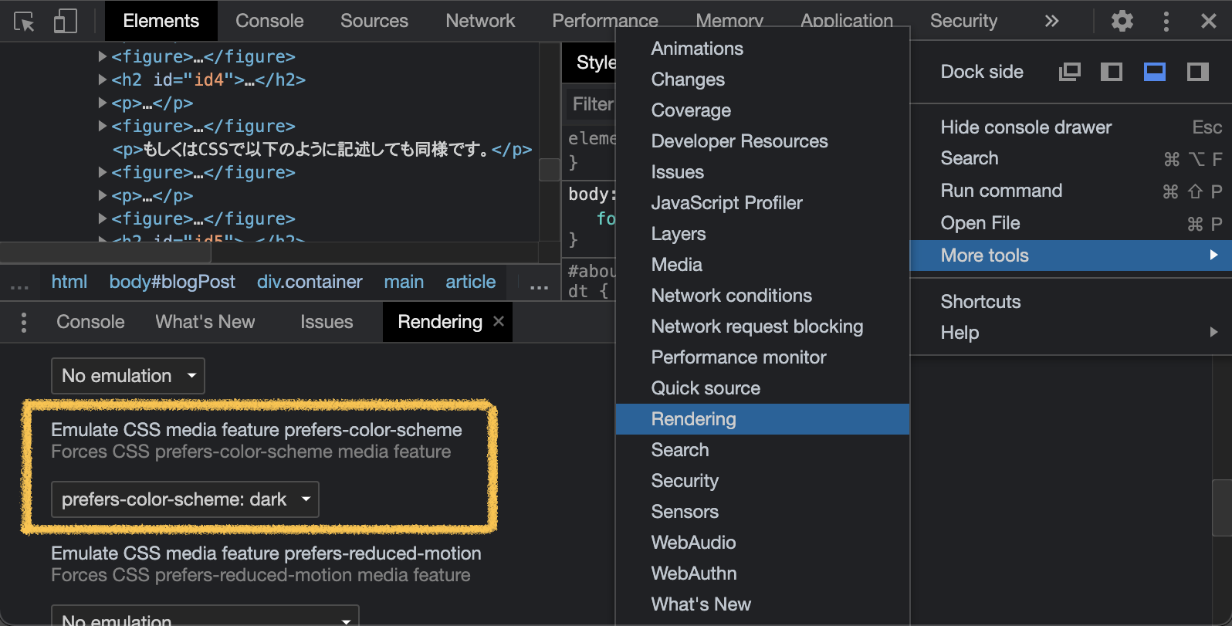Open the three-dot customize DevTools menu
The image size is (1232, 626).
[1166, 21]
